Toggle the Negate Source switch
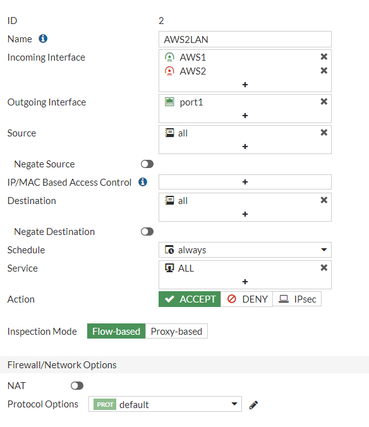 147,164
